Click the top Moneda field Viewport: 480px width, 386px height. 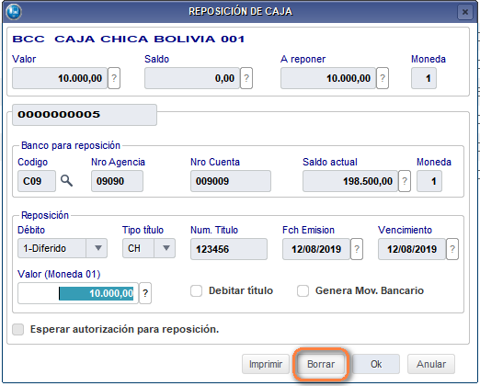point(424,78)
